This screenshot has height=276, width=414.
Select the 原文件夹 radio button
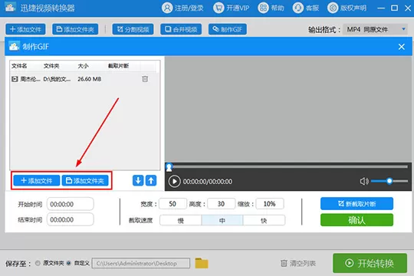(38, 263)
